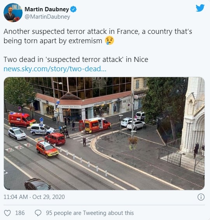
Task: Click the blue verified badge
Action: [73, 9]
